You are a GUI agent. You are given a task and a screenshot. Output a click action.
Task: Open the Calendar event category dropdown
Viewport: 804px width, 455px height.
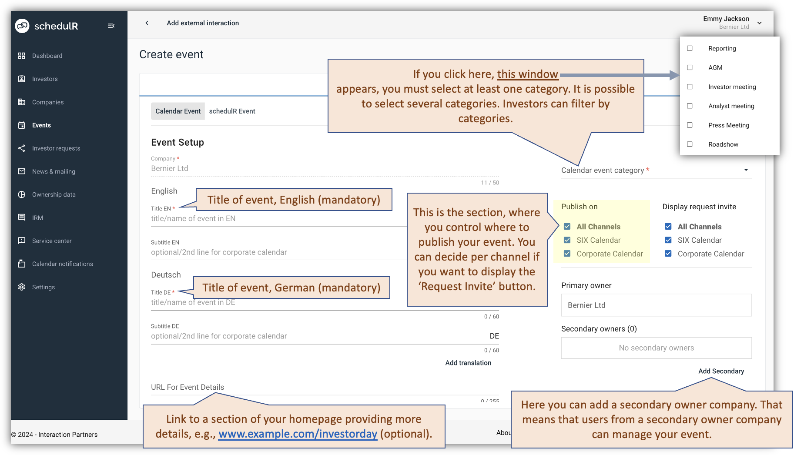coord(747,170)
